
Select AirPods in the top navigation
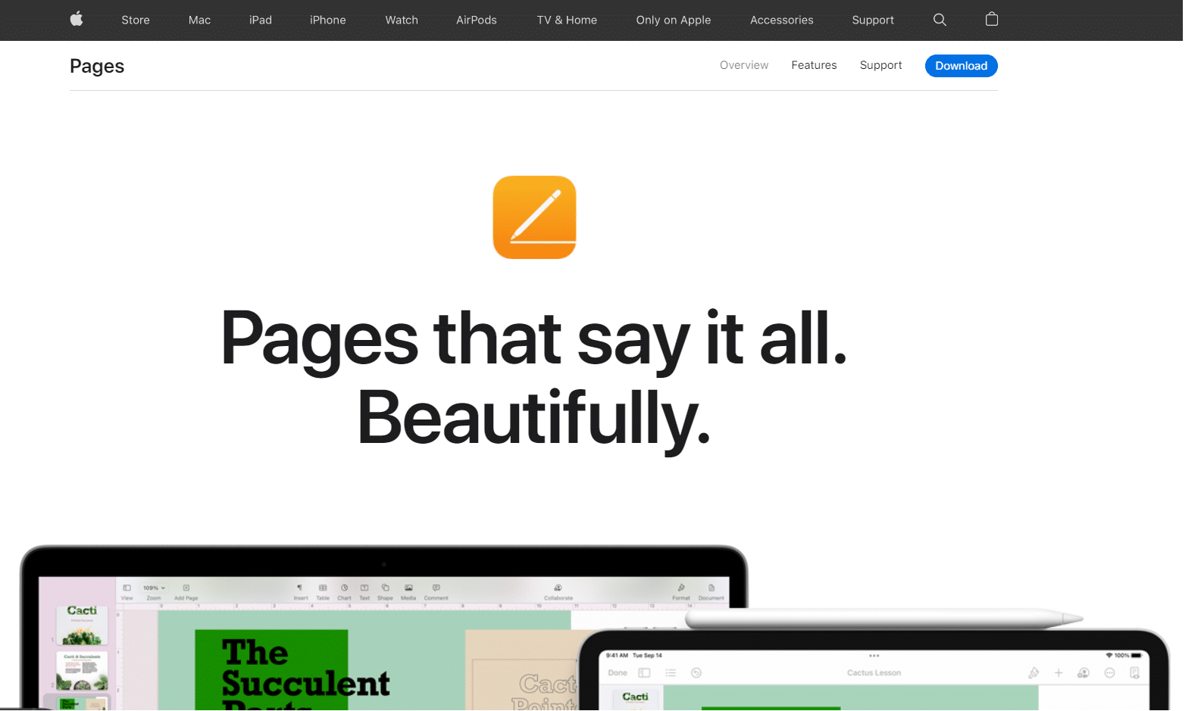(x=477, y=20)
